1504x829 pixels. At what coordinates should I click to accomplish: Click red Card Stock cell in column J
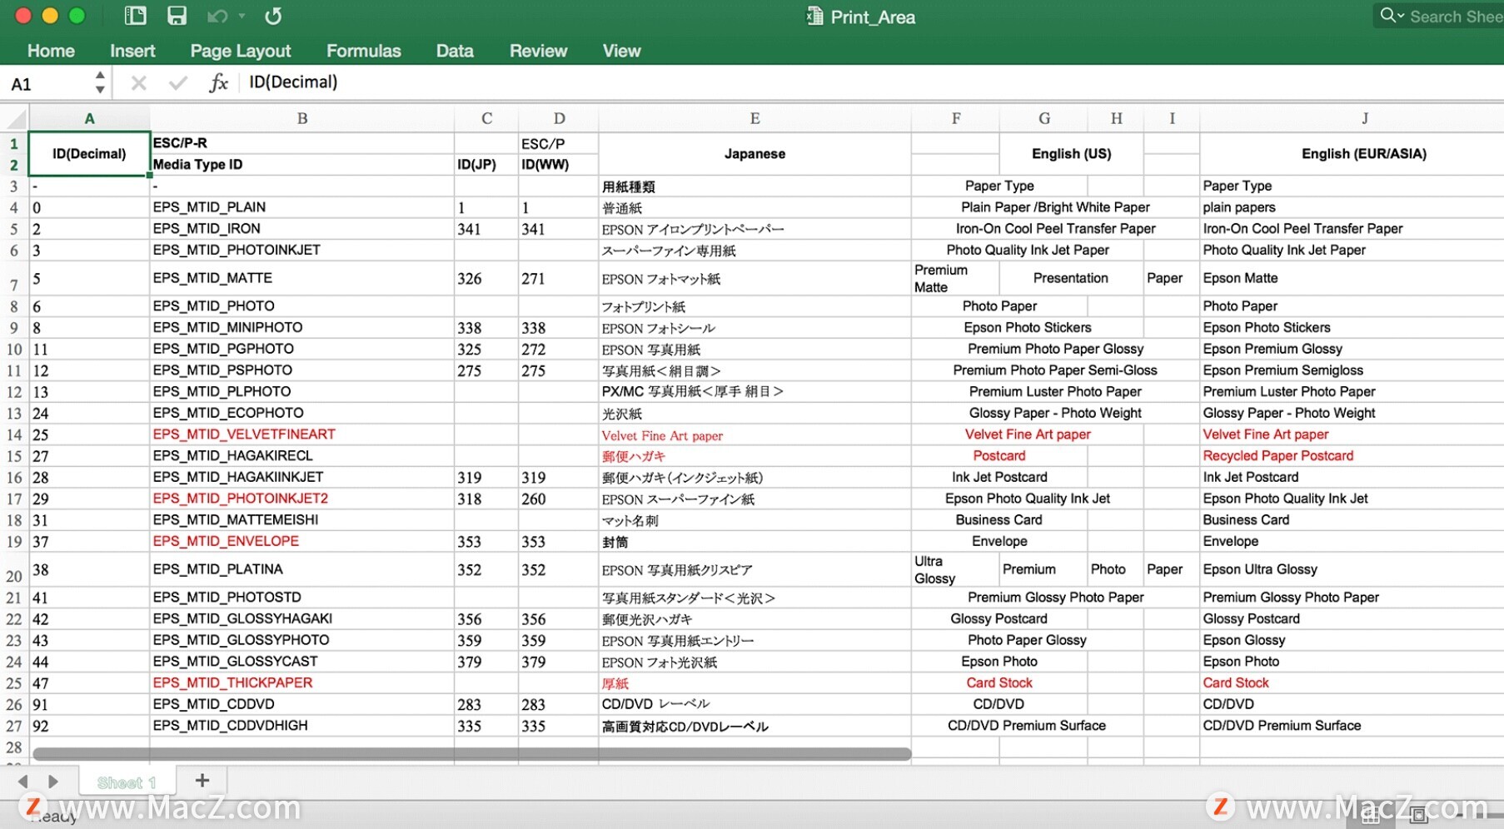(1352, 683)
